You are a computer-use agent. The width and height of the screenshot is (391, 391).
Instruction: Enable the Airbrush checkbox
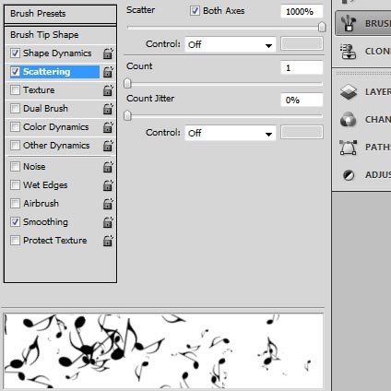[15, 204]
